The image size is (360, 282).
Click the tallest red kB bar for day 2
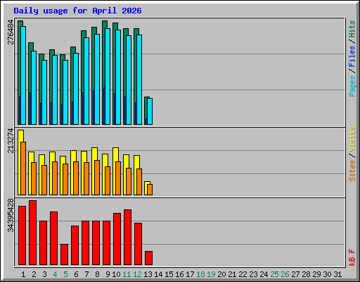coord(32,233)
